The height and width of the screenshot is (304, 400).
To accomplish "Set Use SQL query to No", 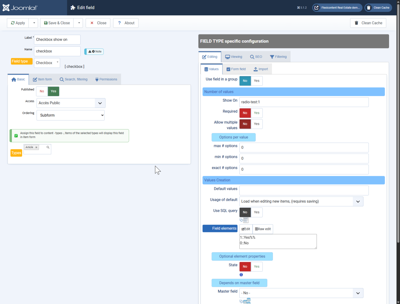I will (x=245, y=212).
